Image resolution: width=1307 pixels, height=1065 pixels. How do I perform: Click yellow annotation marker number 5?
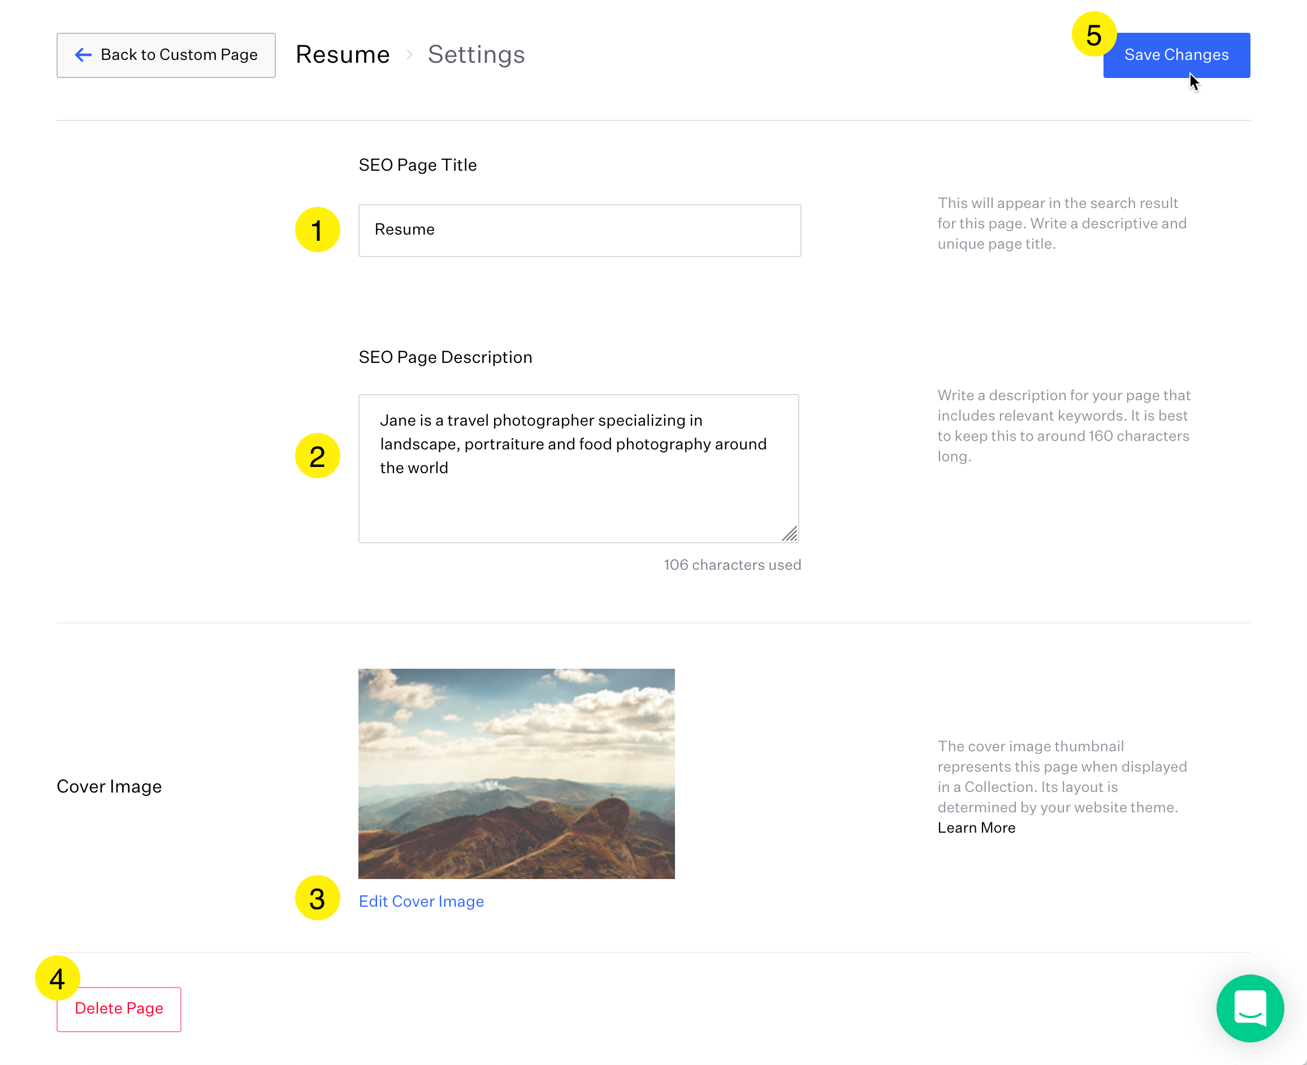click(x=1093, y=34)
